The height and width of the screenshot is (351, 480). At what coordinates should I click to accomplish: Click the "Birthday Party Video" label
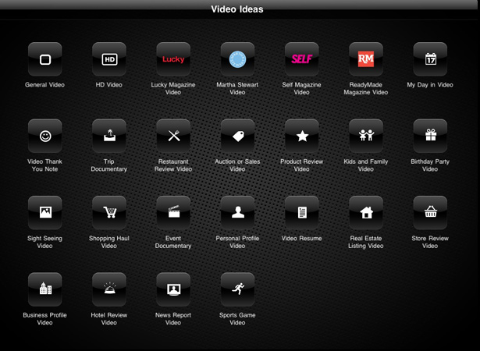[430, 165]
